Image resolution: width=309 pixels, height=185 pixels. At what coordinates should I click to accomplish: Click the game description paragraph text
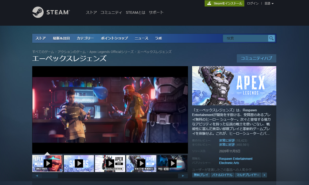pos(231,122)
